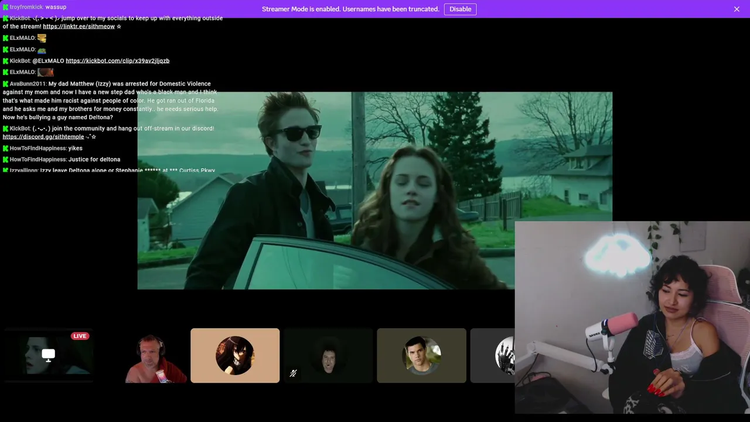Click the screen share monitor icon
Screen dimensions: 750x422
48,355
